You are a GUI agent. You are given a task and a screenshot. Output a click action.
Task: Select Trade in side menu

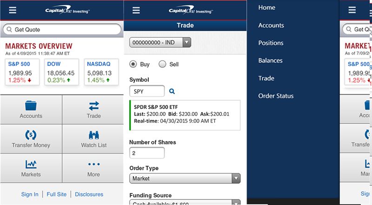pyautogui.click(x=266, y=78)
